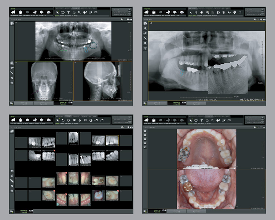Switch to the Process tab in top-left window
The height and width of the screenshot is (220, 275).
pos(68,8)
